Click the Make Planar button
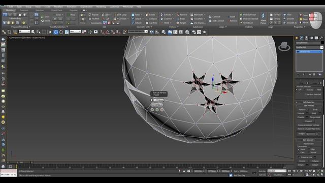The width and height of the screenshot is (325, 183). point(263,19)
